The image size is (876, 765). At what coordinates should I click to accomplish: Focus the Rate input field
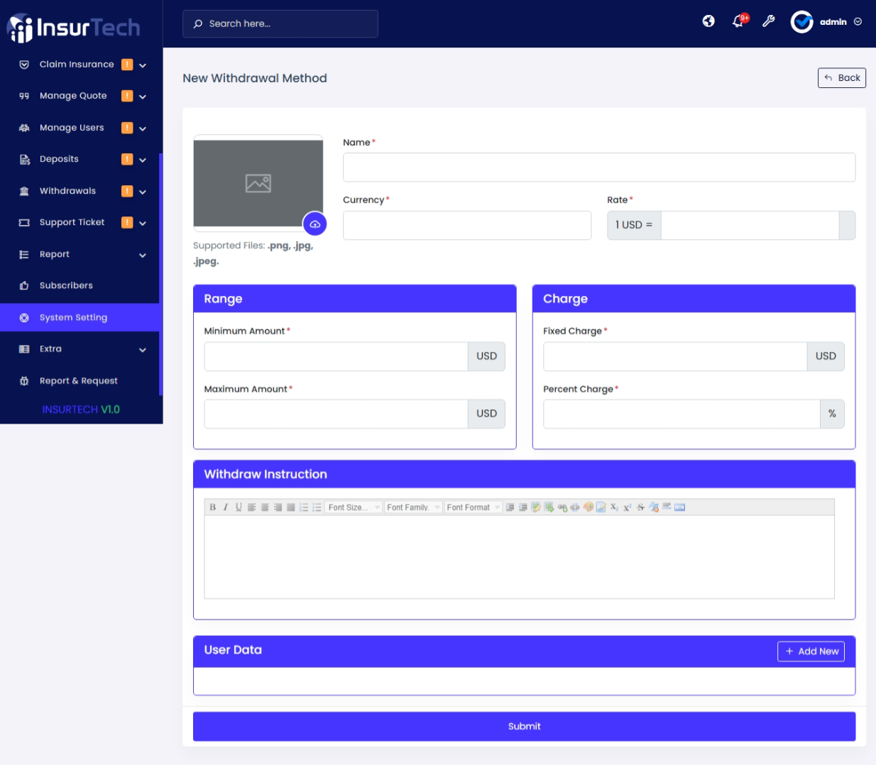click(750, 225)
